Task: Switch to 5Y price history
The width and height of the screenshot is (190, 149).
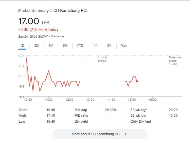Action: click(x=109, y=46)
